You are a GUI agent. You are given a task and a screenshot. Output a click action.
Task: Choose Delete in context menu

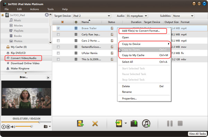144,86
